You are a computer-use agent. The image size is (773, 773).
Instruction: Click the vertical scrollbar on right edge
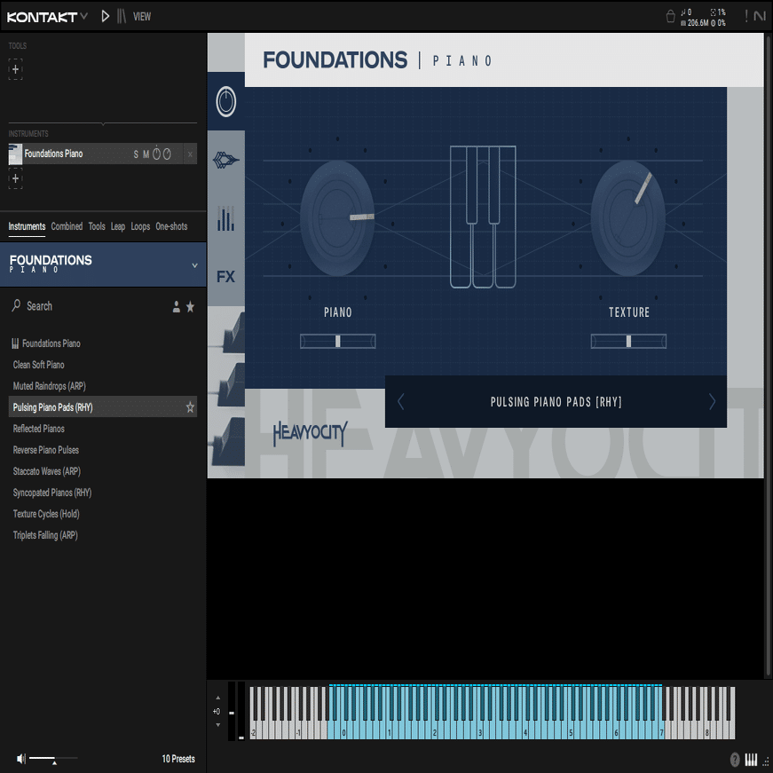768,355
